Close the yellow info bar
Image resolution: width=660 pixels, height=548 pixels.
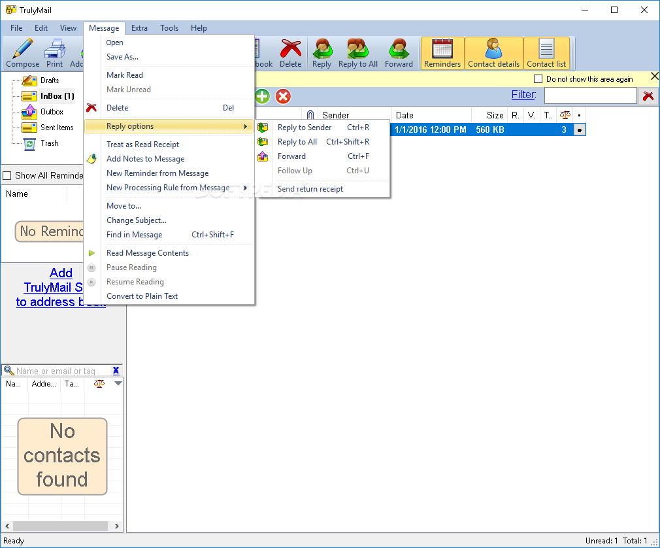pyautogui.click(x=655, y=77)
